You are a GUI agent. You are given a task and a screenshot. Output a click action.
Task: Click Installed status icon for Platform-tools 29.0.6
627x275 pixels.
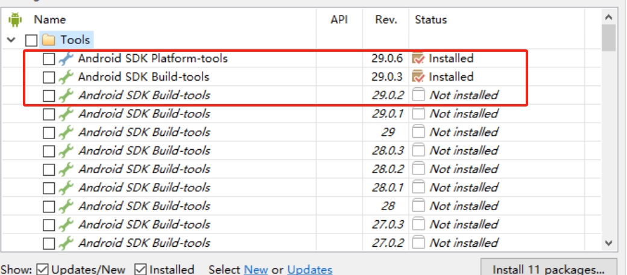tap(418, 59)
